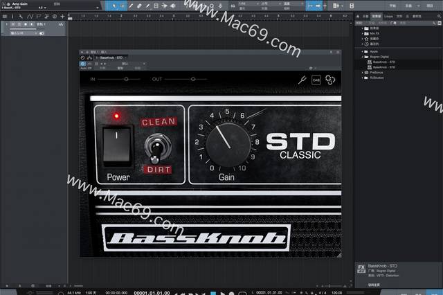This screenshot has width=443, height=295.
Task: Open BassKnob settings gears icon
Action: pyautogui.click(x=330, y=80)
